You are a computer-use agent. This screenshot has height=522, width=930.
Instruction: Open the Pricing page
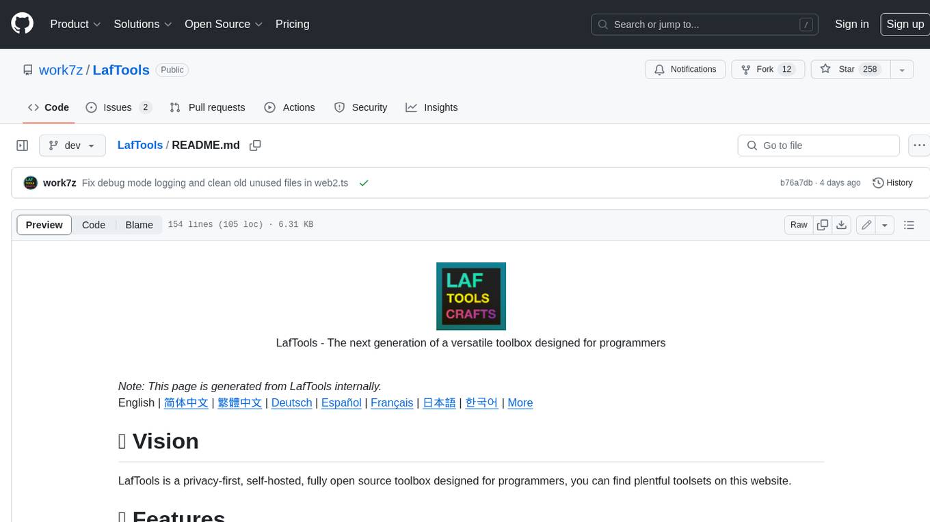[x=292, y=24]
